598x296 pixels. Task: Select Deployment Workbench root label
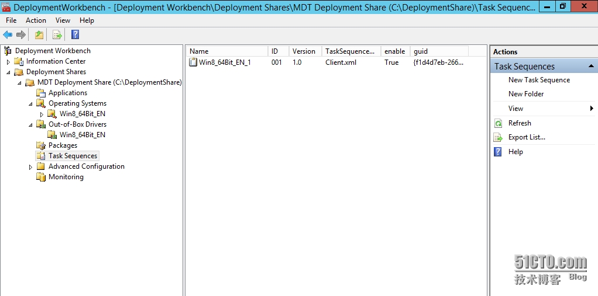click(x=53, y=51)
